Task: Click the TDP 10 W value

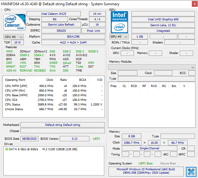Action: (17, 43)
